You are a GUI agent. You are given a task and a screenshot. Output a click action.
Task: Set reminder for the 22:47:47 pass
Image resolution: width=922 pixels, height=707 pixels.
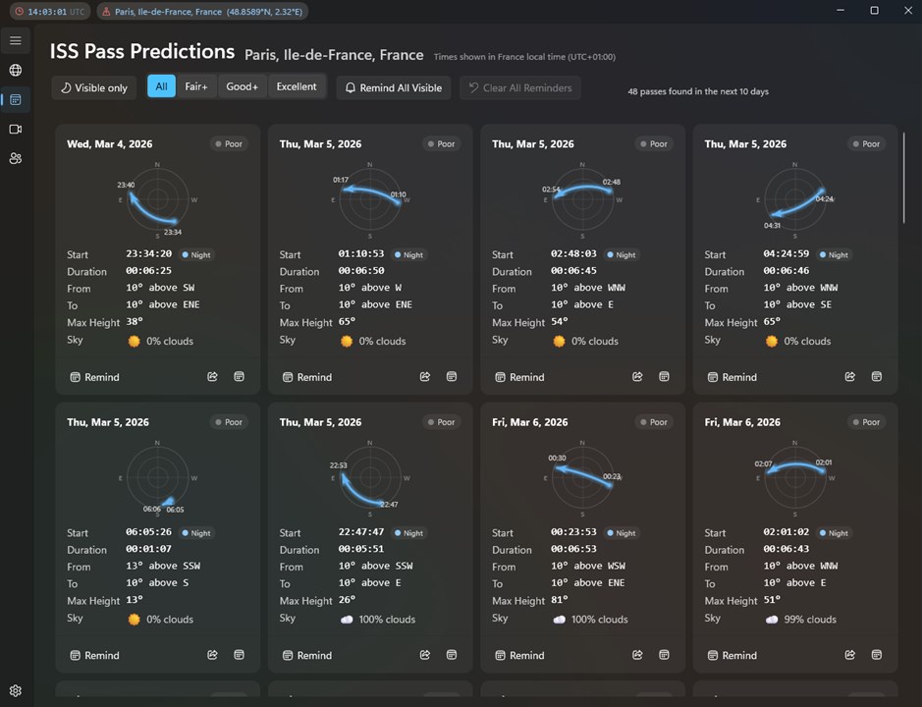pos(307,655)
